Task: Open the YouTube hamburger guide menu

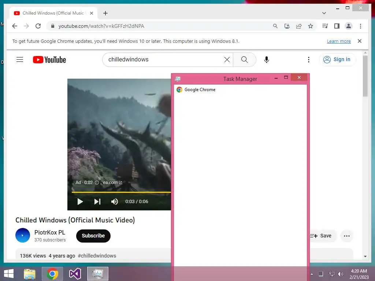Action: click(20, 60)
